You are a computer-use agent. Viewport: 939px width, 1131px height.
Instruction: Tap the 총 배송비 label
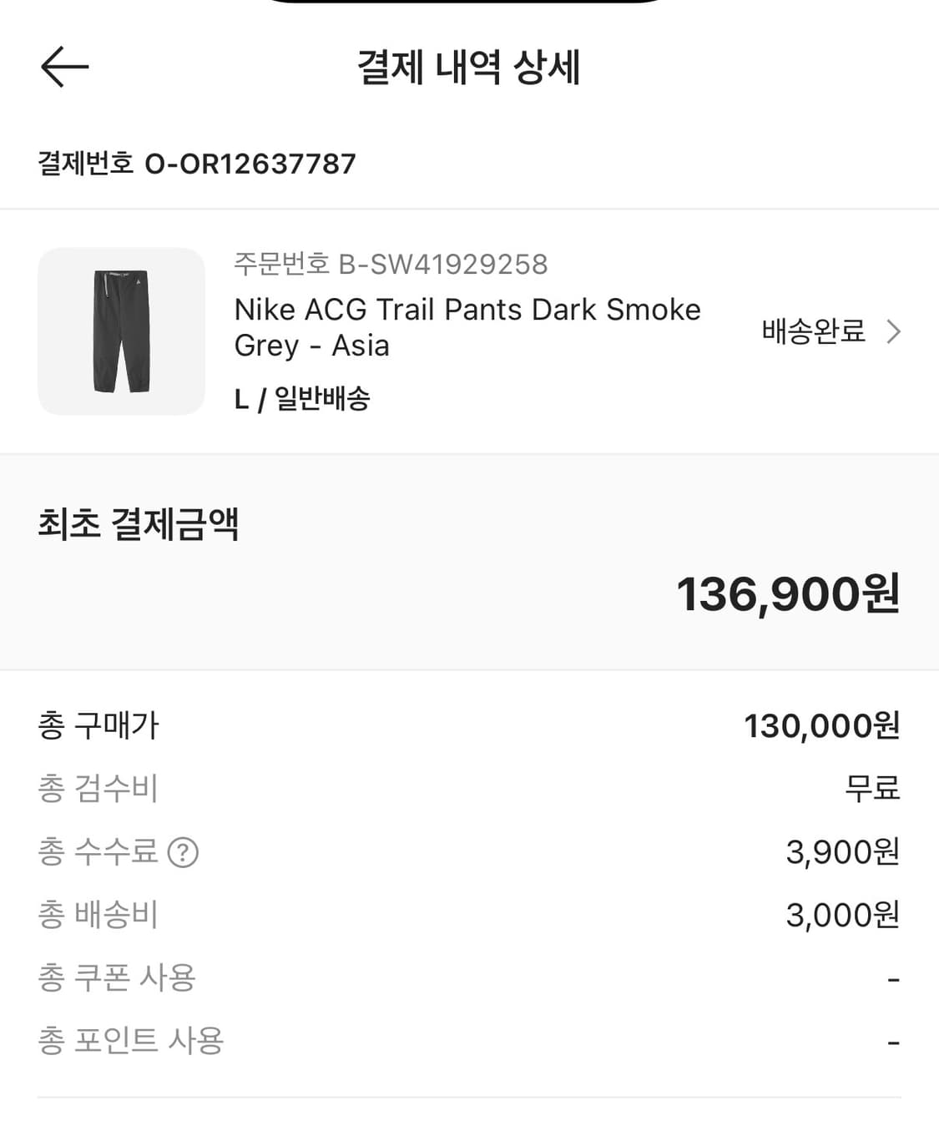coord(98,915)
